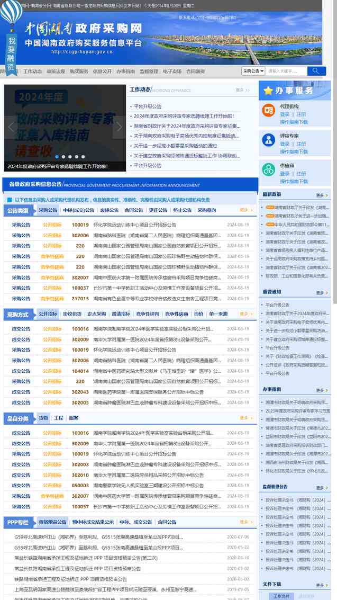Open 湖南警察学院无人机实验室三期 notice

coord(149,485)
